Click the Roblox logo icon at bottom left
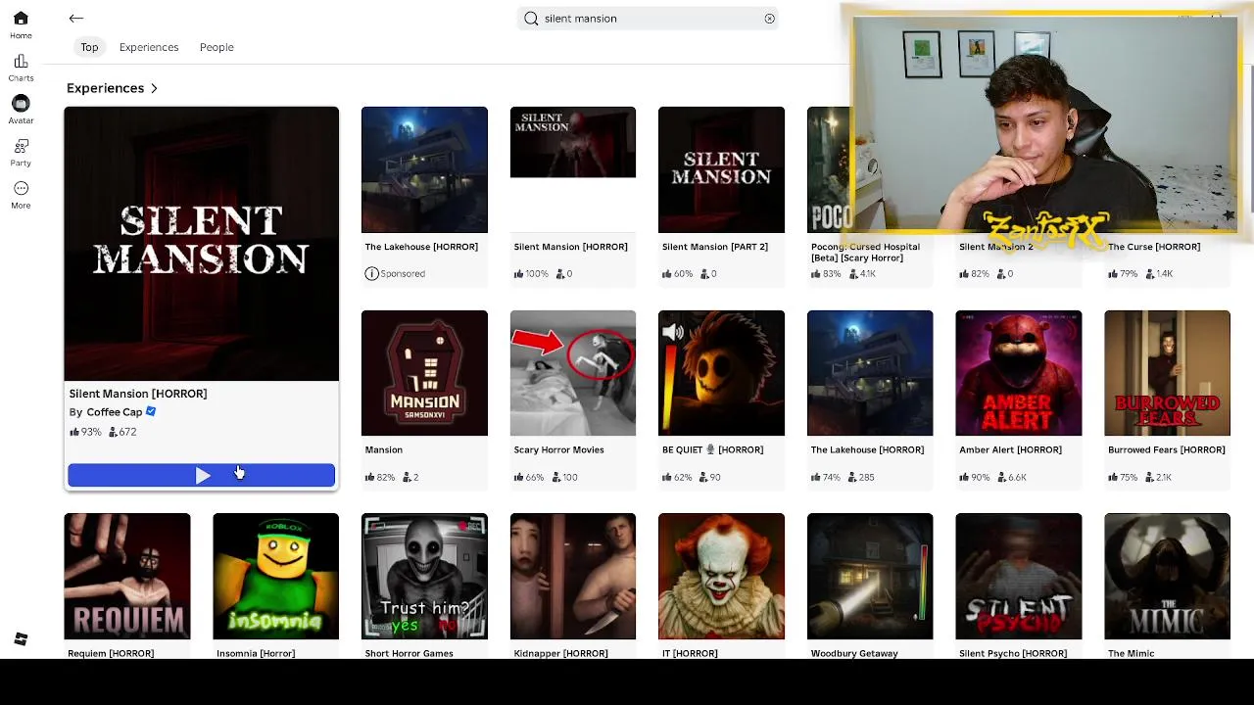The height and width of the screenshot is (705, 1254). [x=21, y=639]
